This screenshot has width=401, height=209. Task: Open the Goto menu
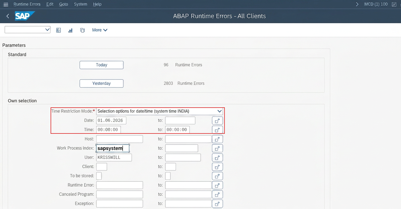[64, 4]
